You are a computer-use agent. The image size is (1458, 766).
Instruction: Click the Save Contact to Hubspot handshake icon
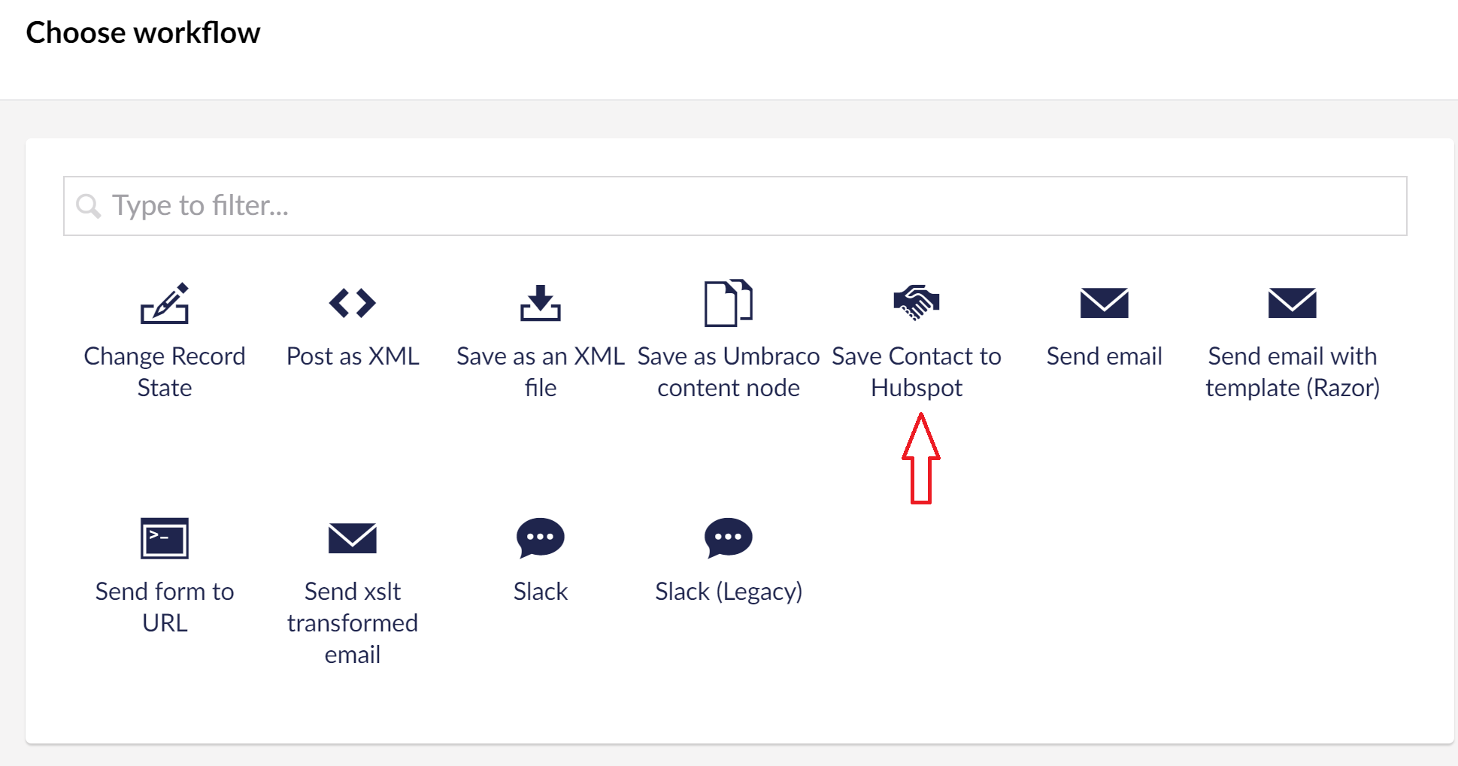coord(916,302)
